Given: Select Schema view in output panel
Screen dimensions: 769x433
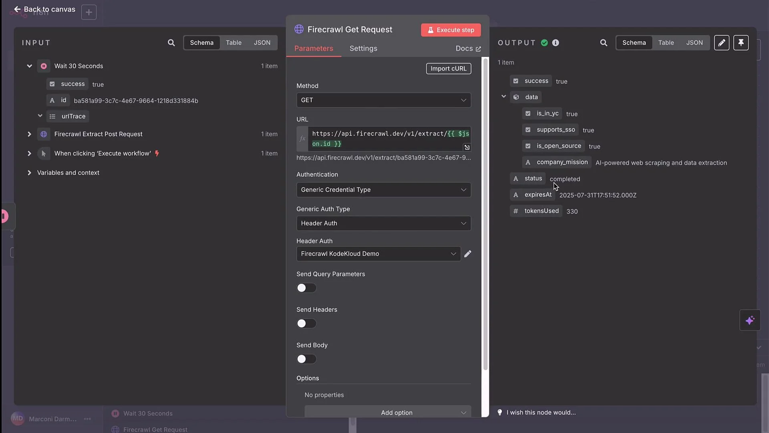Looking at the screenshot, I should [634, 42].
